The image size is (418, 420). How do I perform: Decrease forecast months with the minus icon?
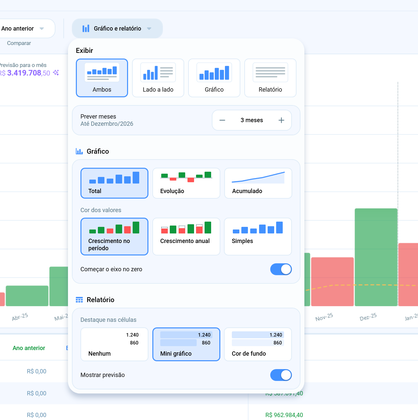(222, 120)
